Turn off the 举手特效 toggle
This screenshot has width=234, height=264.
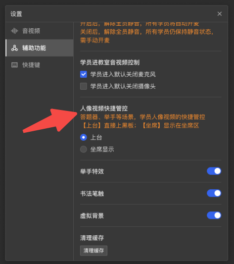coord(214,171)
